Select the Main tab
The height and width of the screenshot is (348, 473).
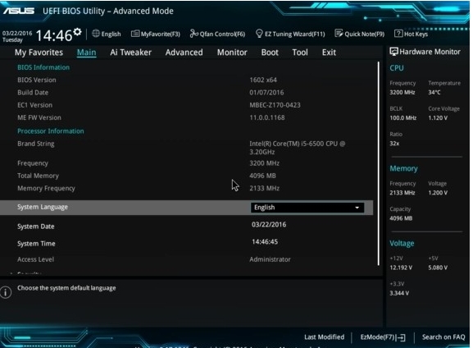point(87,53)
